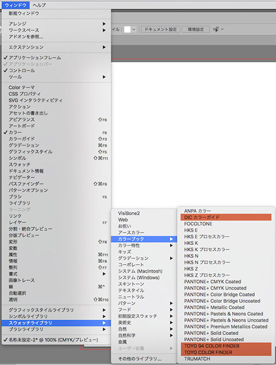Open the グラフィックスタイル panel
Viewport: 276px width, 365px height.
coord(56,152)
